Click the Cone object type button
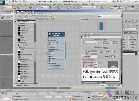 click(132, 37)
